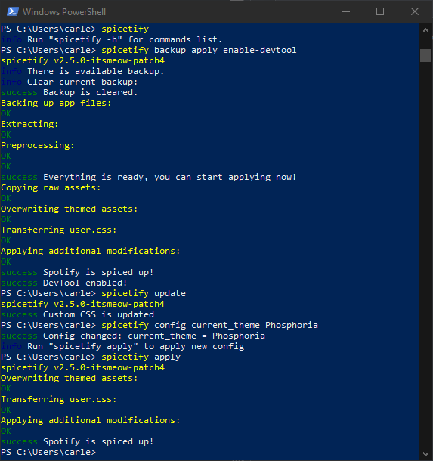
Task: Click 'Config changed: current_theme = Phosphoria' line
Action: click(153, 336)
